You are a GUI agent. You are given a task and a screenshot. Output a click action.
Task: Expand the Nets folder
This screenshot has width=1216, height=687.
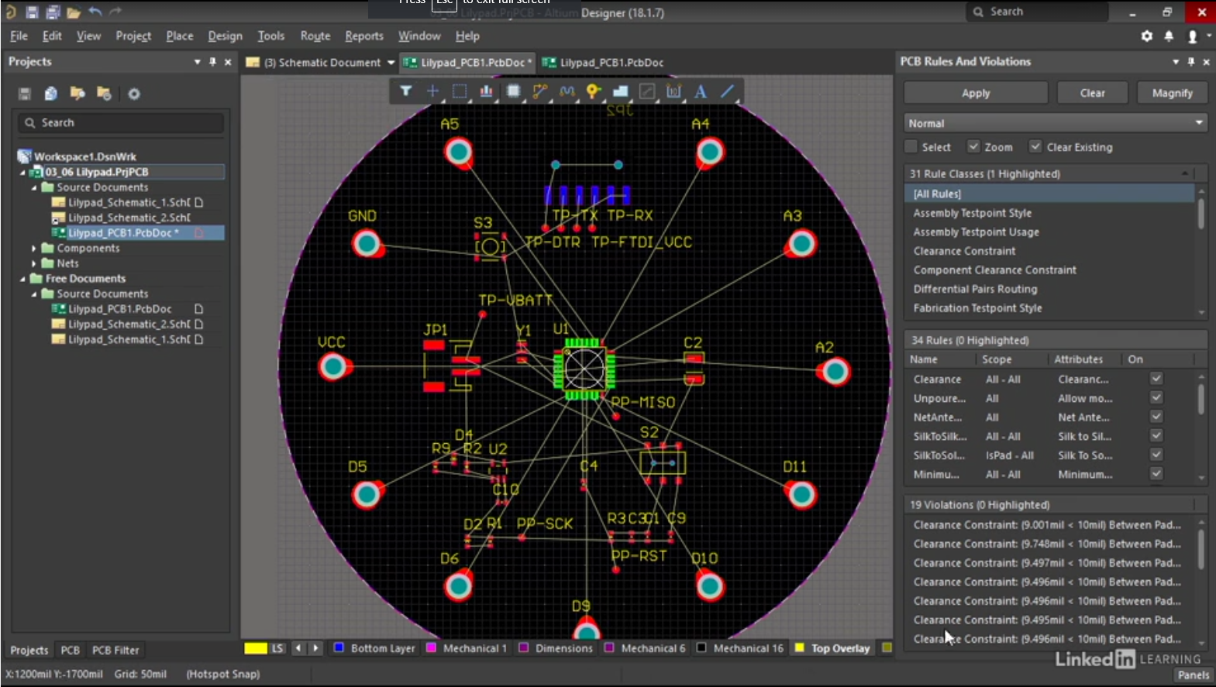tap(34, 264)
